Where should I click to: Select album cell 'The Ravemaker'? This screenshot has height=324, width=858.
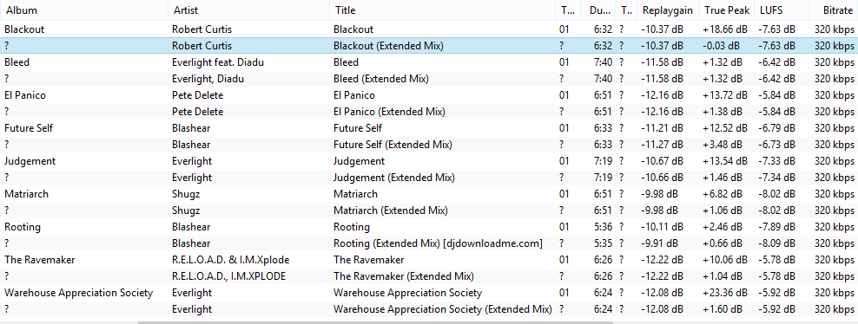(x=39, y=260)
